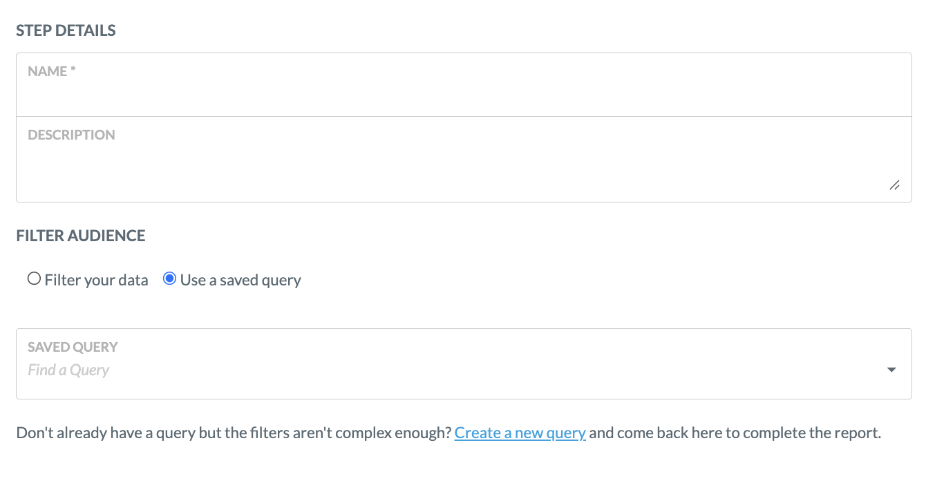Click the Description text area
Viewport: 926px width, 481px height.
[x=463, y=159]
